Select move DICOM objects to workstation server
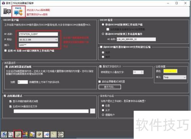 pos(103,34)
